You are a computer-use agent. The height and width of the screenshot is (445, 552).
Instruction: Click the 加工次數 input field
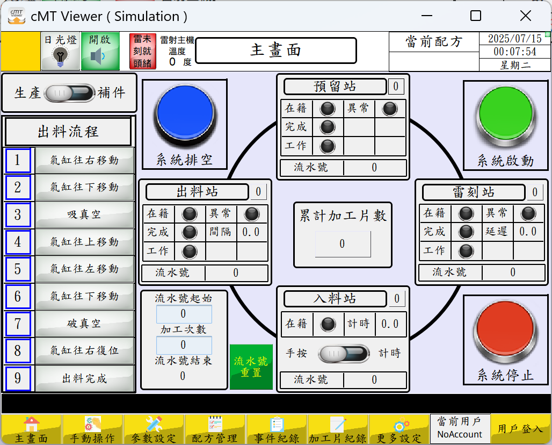pos(184,345)
